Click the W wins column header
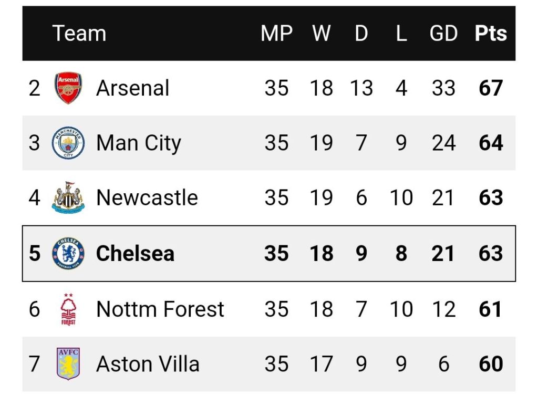538x396 pixels. click(322, 33)
